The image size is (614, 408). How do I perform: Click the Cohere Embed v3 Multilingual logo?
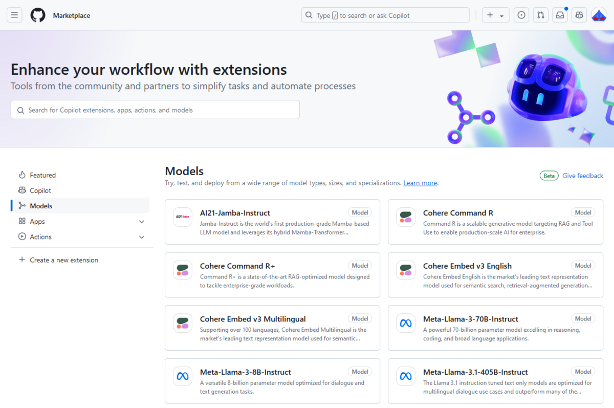tap(183, 323)
